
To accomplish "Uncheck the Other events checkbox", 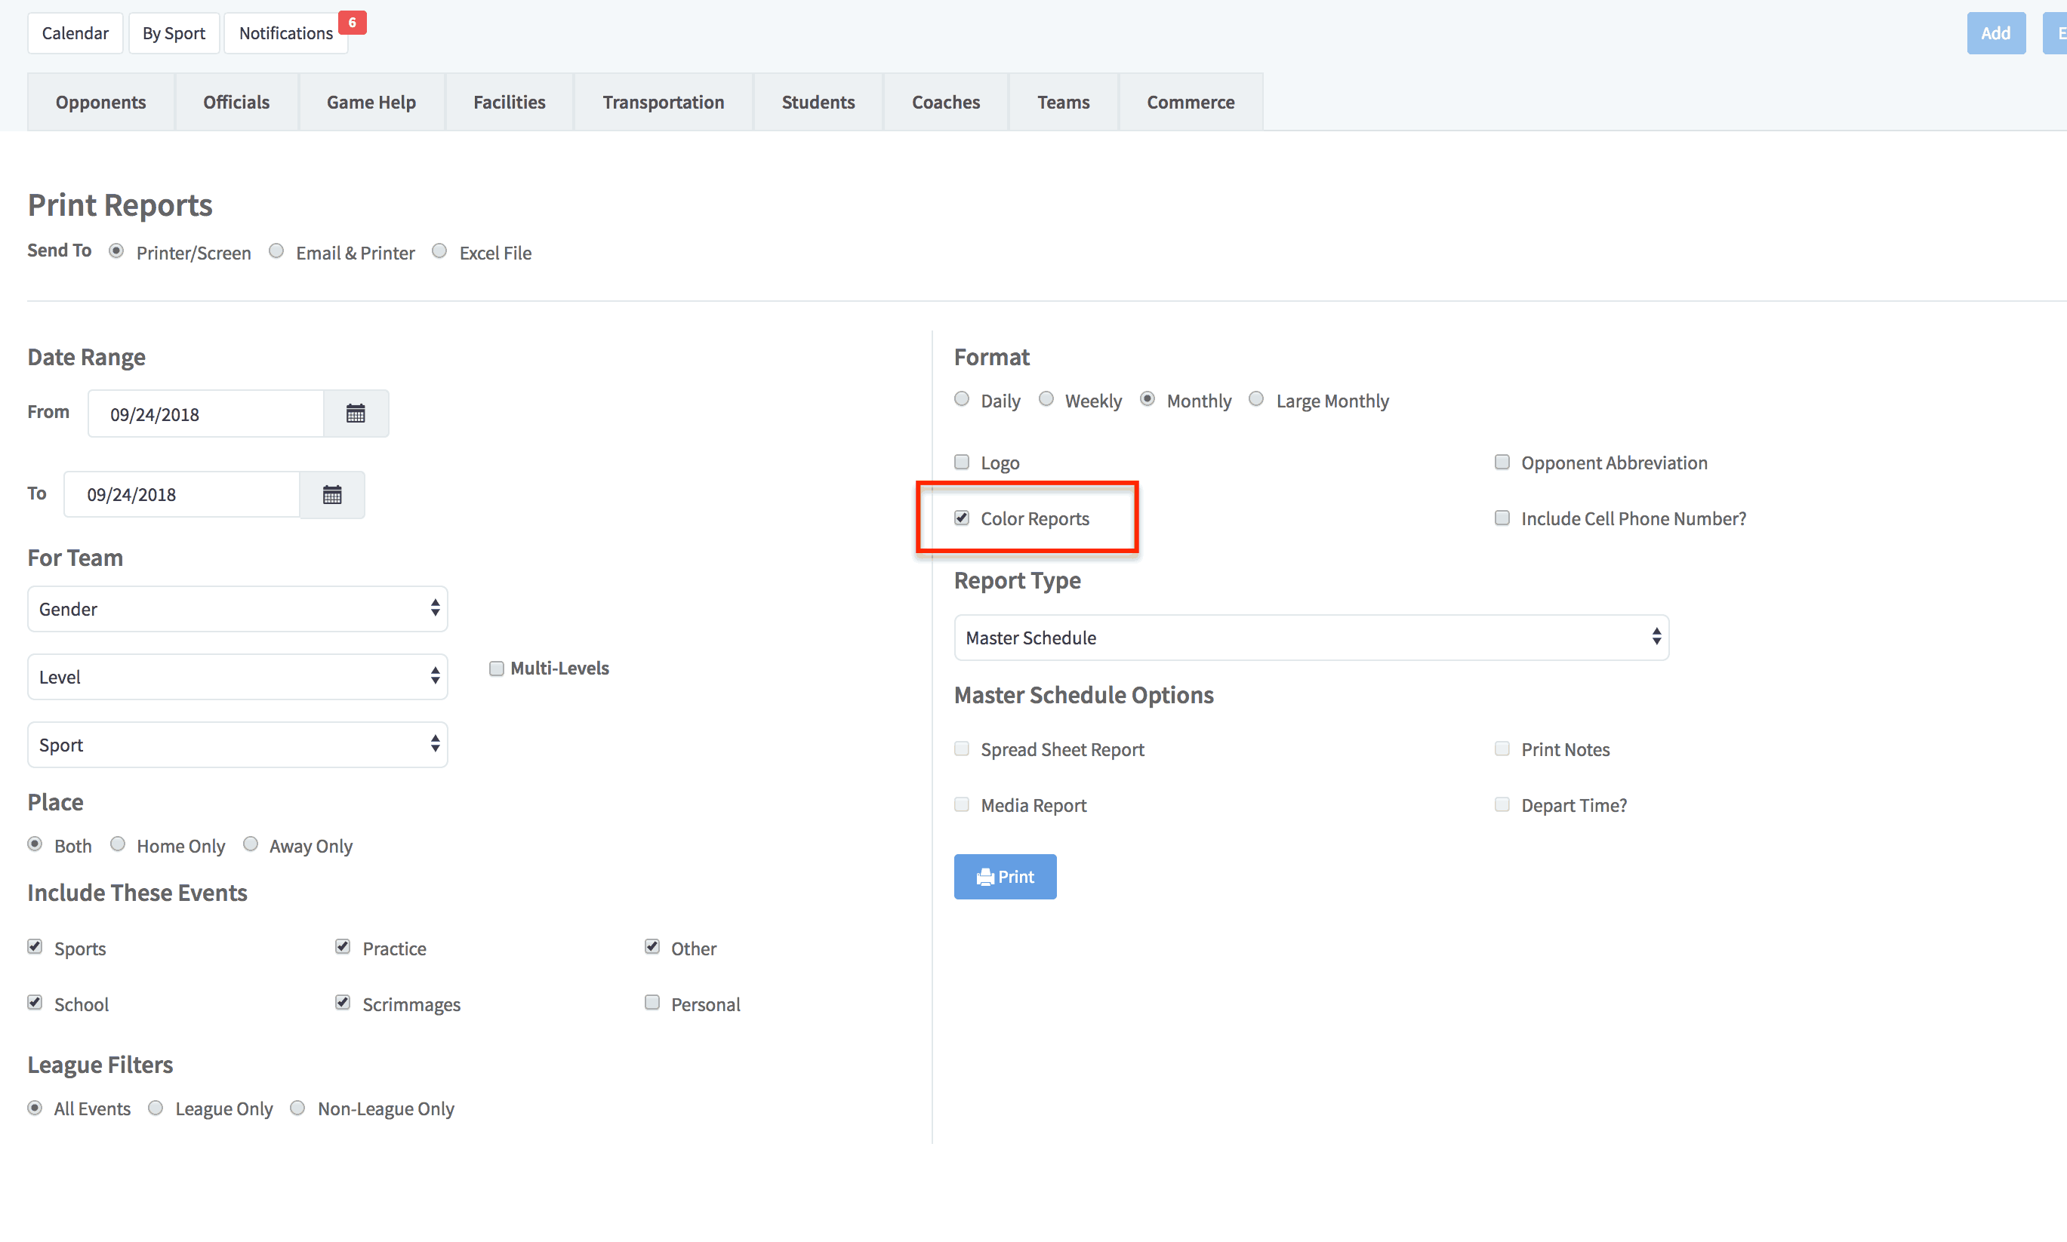I will pos(652,946).
